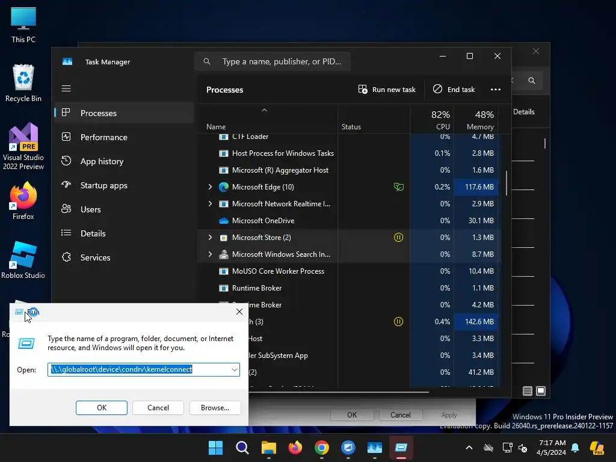Go to Startup apps page
This screenshot has height=462, width=616.
tap(124, 185)
